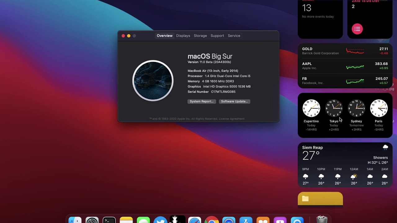Open the purple exclamation-mark app in the Dock
397x223 pixels.
pyautogui.click(x=280, y=220)
